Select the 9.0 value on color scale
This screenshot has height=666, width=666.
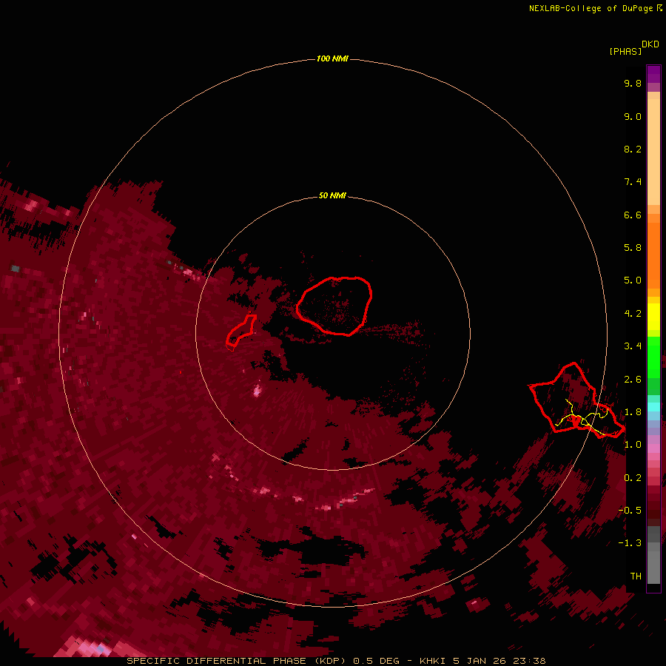point(633,116)
